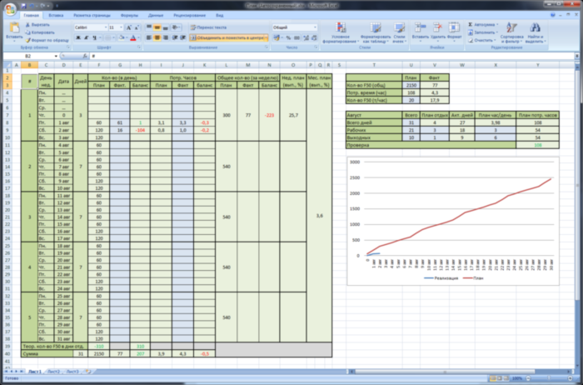The height and width of the screenshot is (385, 583).
Task: Increase font size with large A
Action: (128, 27)
